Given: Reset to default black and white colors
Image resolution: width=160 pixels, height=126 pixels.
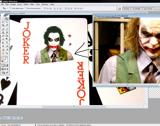Looking at the screenshot, I should tap(2, 61).
